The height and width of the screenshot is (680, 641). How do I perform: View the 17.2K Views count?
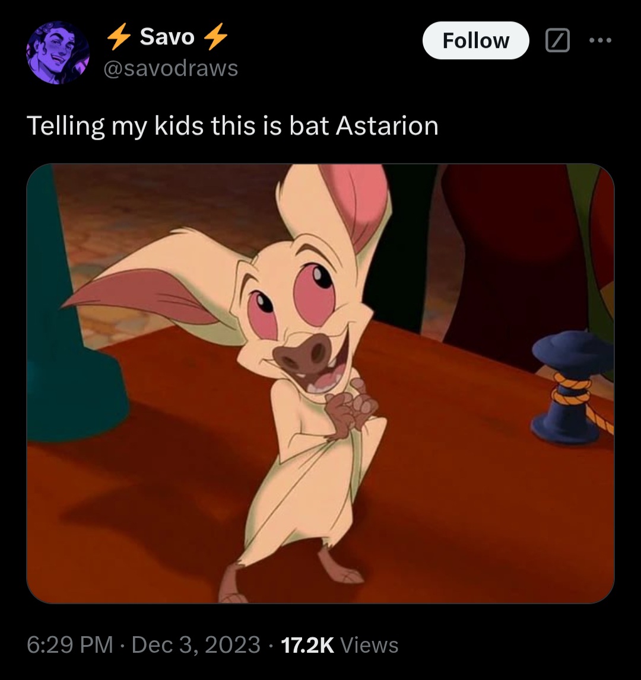pos(339,644)
